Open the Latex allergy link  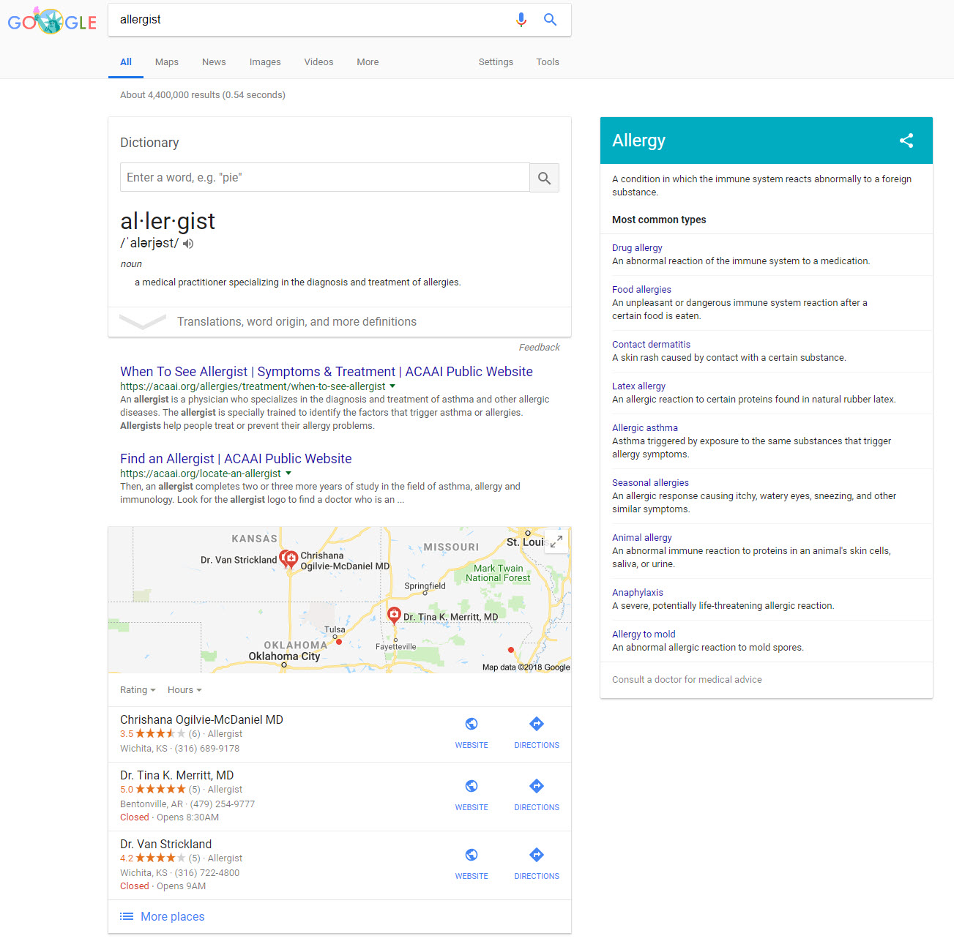[638, 386]
